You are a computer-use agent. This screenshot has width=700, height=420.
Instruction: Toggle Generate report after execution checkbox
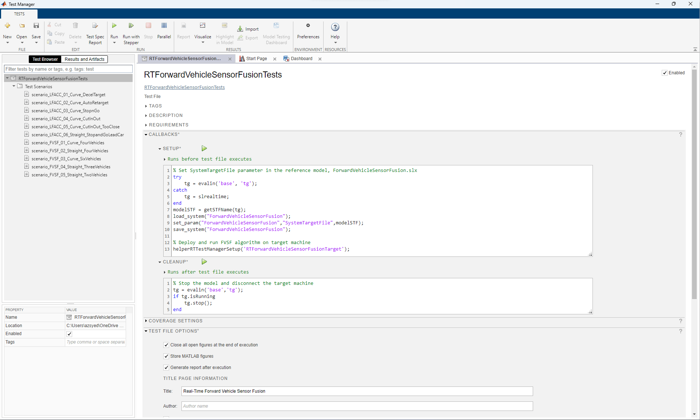[166, 368]
